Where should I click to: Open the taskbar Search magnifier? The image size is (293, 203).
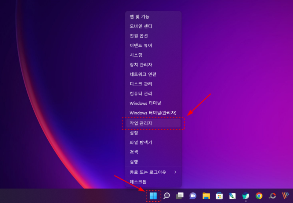[x=166, y=196]
